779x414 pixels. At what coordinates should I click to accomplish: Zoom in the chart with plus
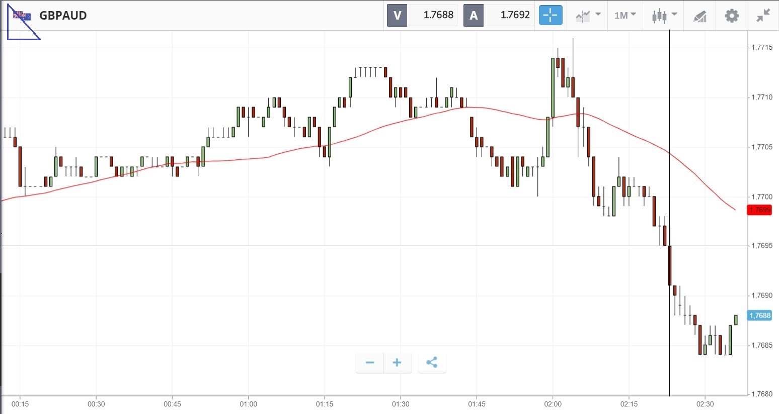click(397, 363)
